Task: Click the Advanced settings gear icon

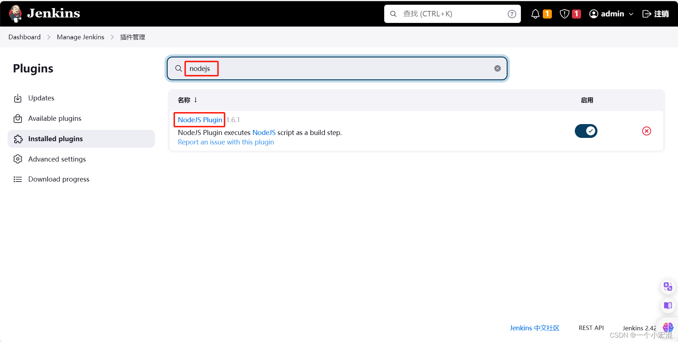Action: tap(18, 159)
